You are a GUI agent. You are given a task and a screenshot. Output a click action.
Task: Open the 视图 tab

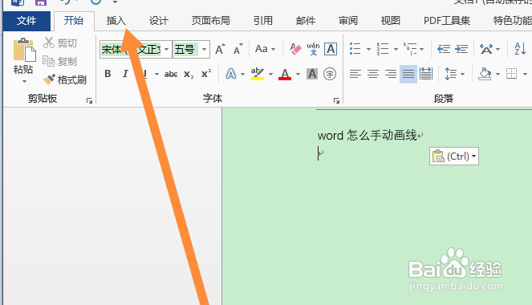pyautogui.click(x=391, y=21)
